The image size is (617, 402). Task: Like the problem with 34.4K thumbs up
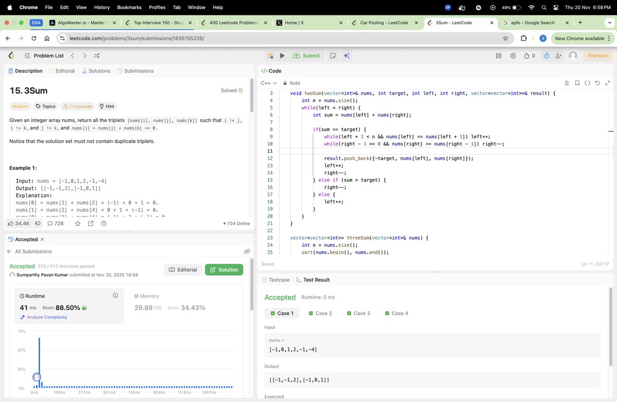tap(19, 224)
